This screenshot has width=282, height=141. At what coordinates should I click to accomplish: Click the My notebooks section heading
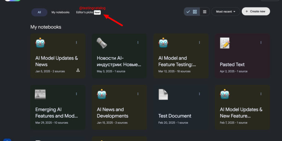(45, 27)
